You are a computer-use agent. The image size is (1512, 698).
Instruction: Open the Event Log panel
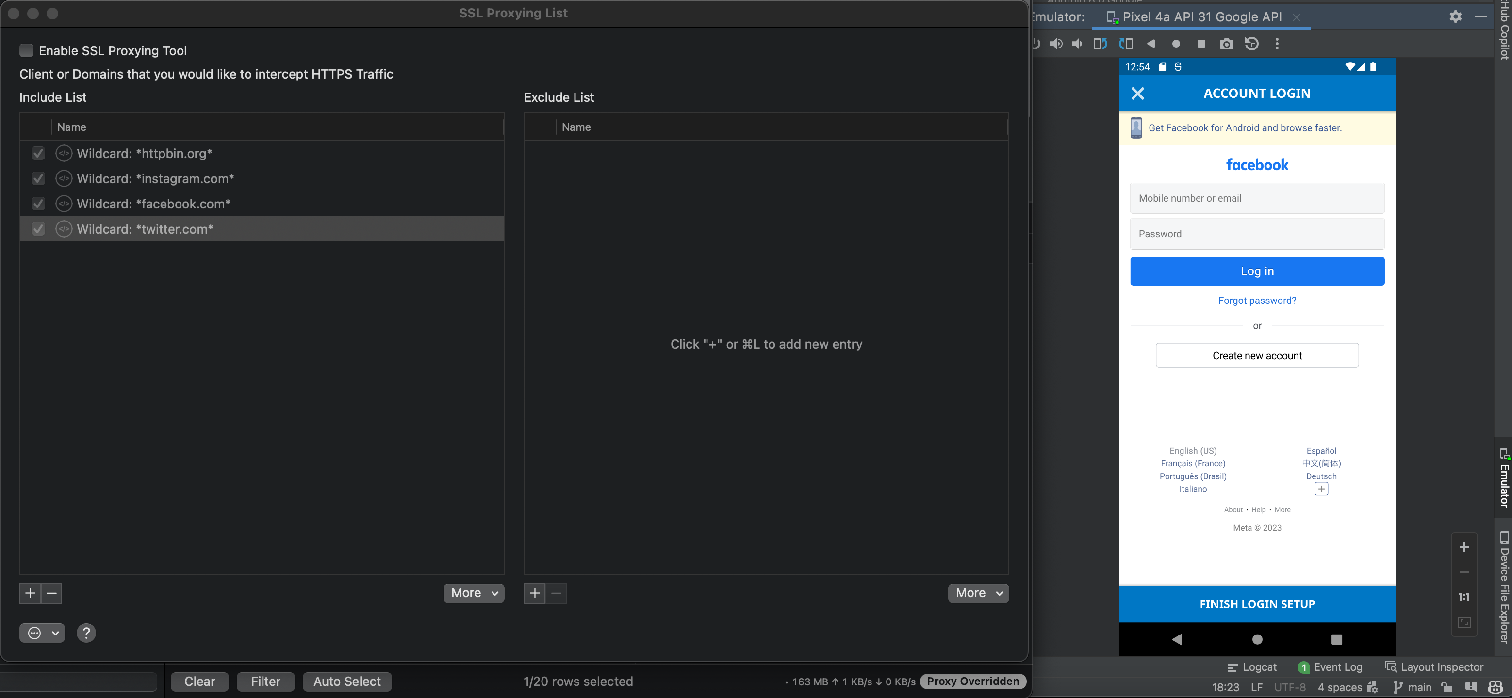(1337, 667)
